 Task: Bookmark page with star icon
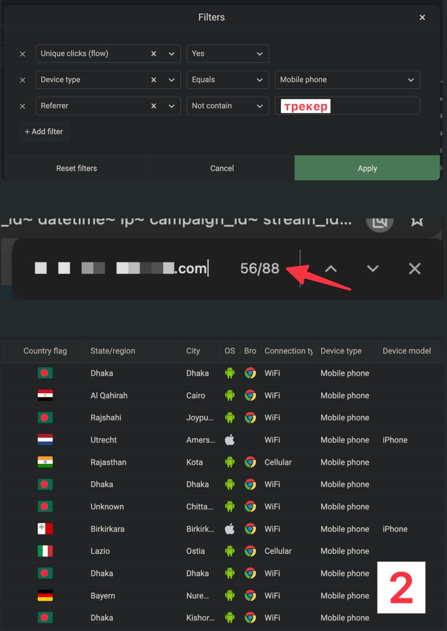pos(417,220)
